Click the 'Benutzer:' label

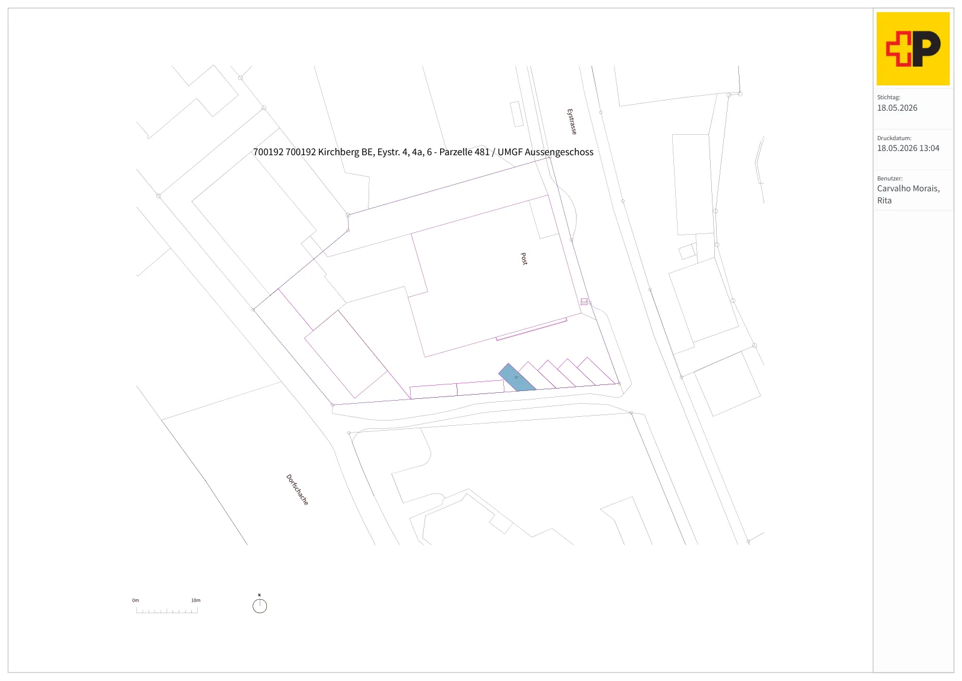(x=890, y=179)
